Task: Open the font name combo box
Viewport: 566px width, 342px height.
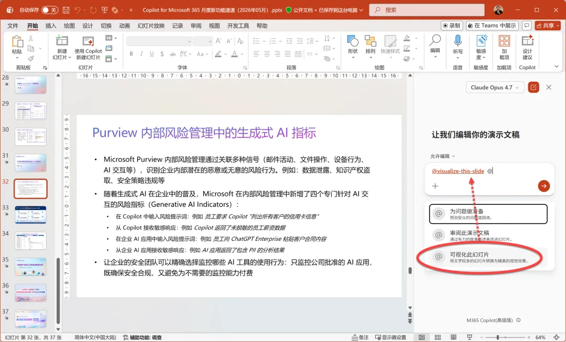Action: click(159, 41)
